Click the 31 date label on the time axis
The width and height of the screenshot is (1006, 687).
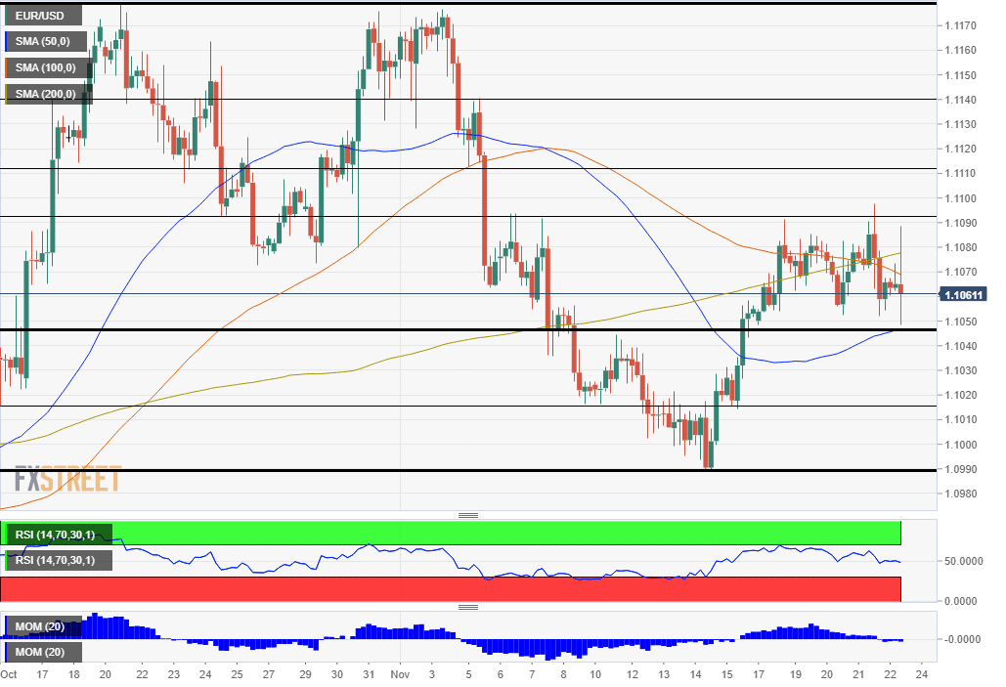[x=368, y=674]
